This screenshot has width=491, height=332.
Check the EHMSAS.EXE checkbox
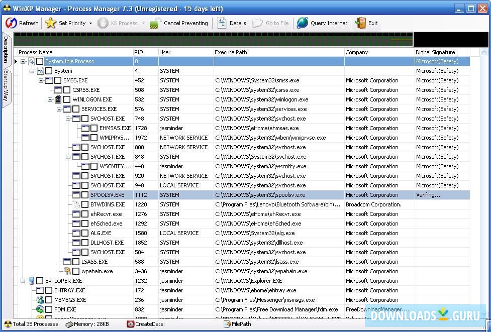pos(94,128)
